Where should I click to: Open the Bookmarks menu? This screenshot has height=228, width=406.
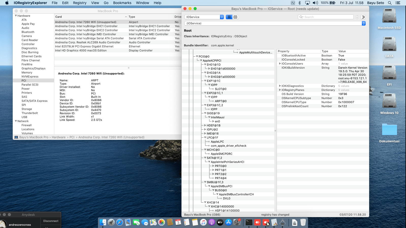(x=122, y=3)
